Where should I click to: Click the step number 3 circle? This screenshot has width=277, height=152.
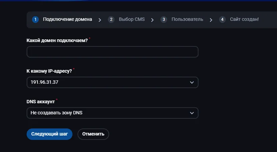point(164,20)
